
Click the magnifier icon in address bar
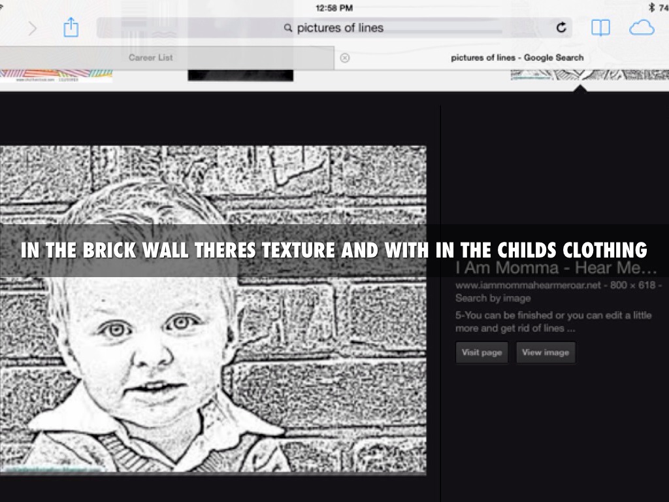(288, 28)
